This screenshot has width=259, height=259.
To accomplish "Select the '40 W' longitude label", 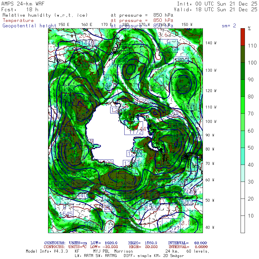I will pos(209,227).
